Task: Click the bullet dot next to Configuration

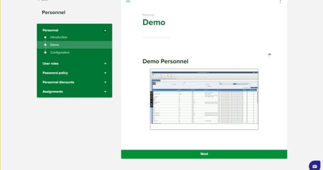Action: click(x=45, y=53)
